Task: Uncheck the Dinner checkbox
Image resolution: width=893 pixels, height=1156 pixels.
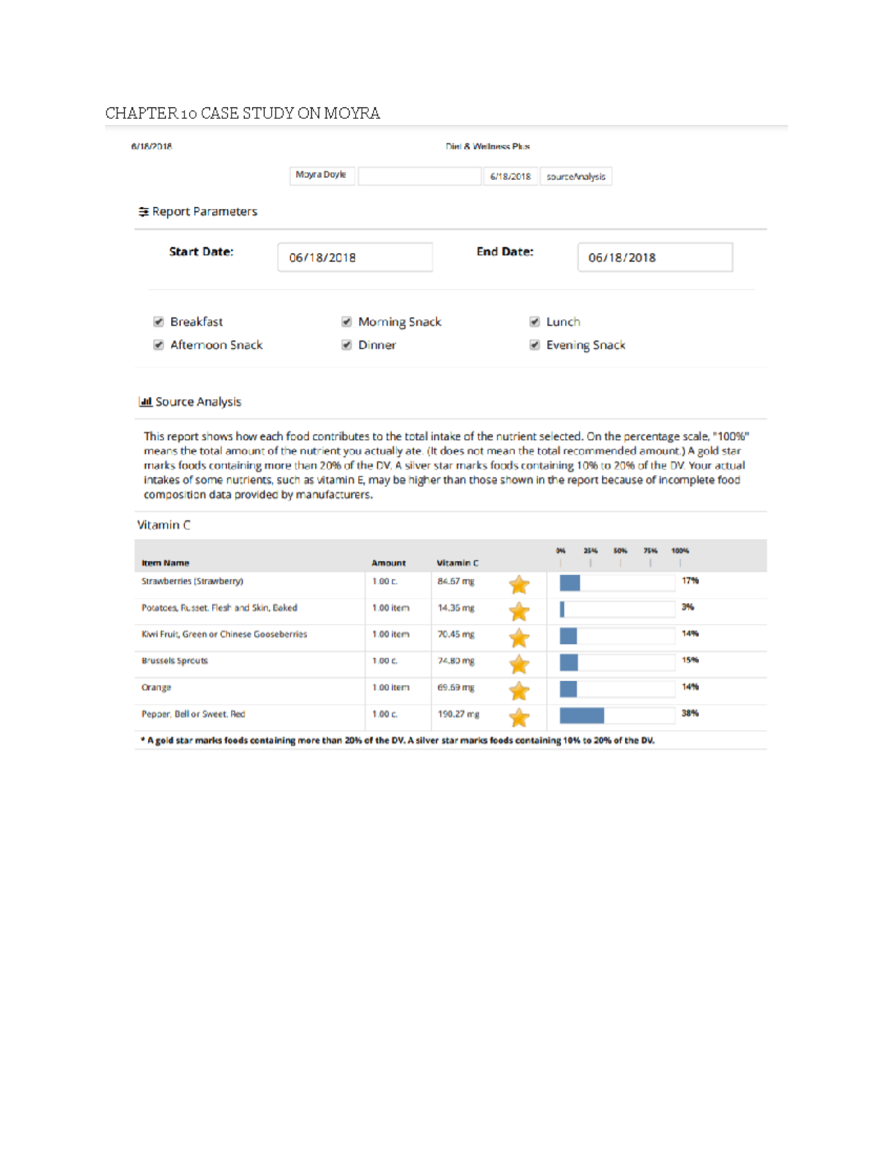Action: 347,345
